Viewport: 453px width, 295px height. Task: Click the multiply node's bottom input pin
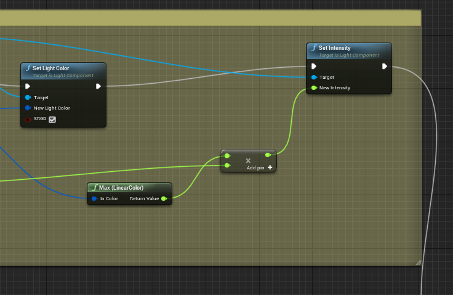227,165
